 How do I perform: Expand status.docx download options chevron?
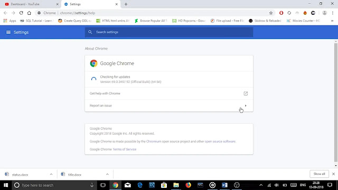coord(51,174)
